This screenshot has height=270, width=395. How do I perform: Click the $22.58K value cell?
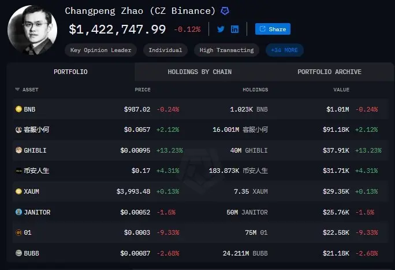pos(336,232)
